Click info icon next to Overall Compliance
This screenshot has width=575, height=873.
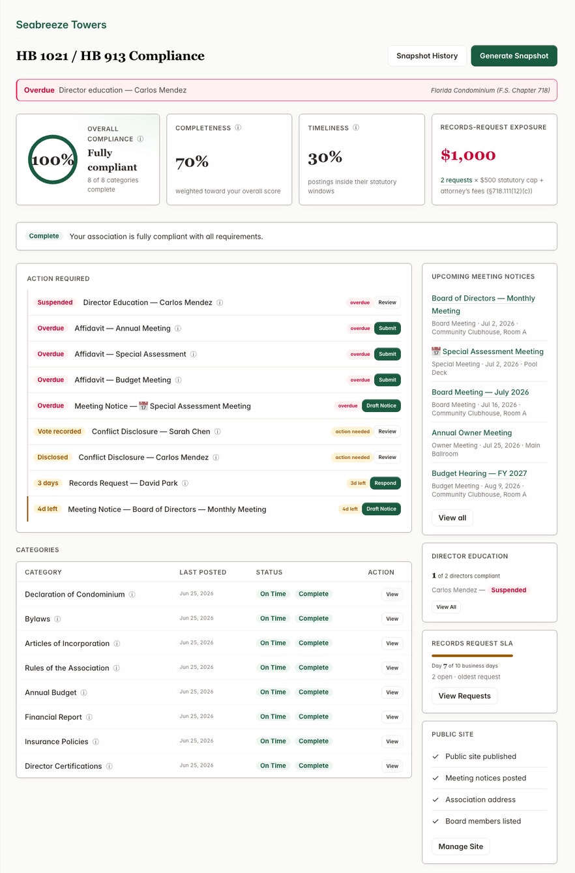point(141,139)
